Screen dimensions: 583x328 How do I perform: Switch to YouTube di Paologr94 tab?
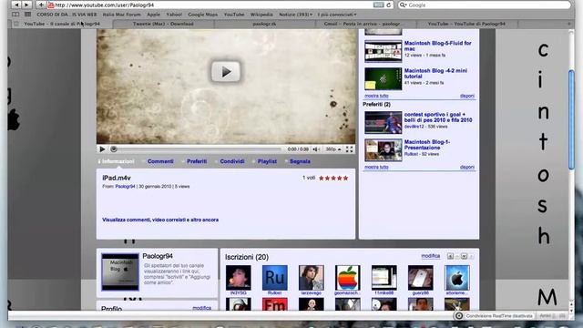[x=466, y=24]
